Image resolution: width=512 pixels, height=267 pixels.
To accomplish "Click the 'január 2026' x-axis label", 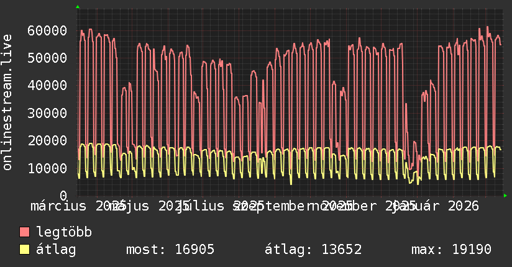I will pos(436,206).
